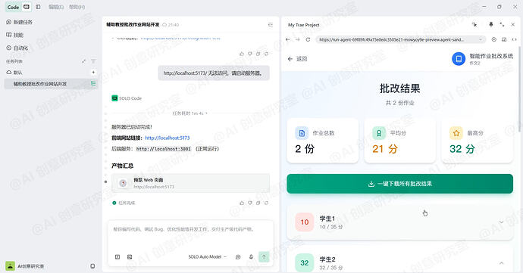
Task: Click the slash command icon in input
Action: click(x=117, y=257)
